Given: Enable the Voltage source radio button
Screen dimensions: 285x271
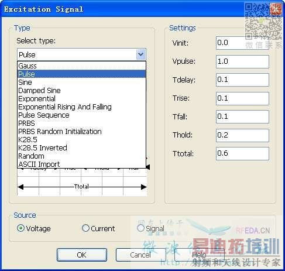Looking at the screenshot, I should pos(20,228).
